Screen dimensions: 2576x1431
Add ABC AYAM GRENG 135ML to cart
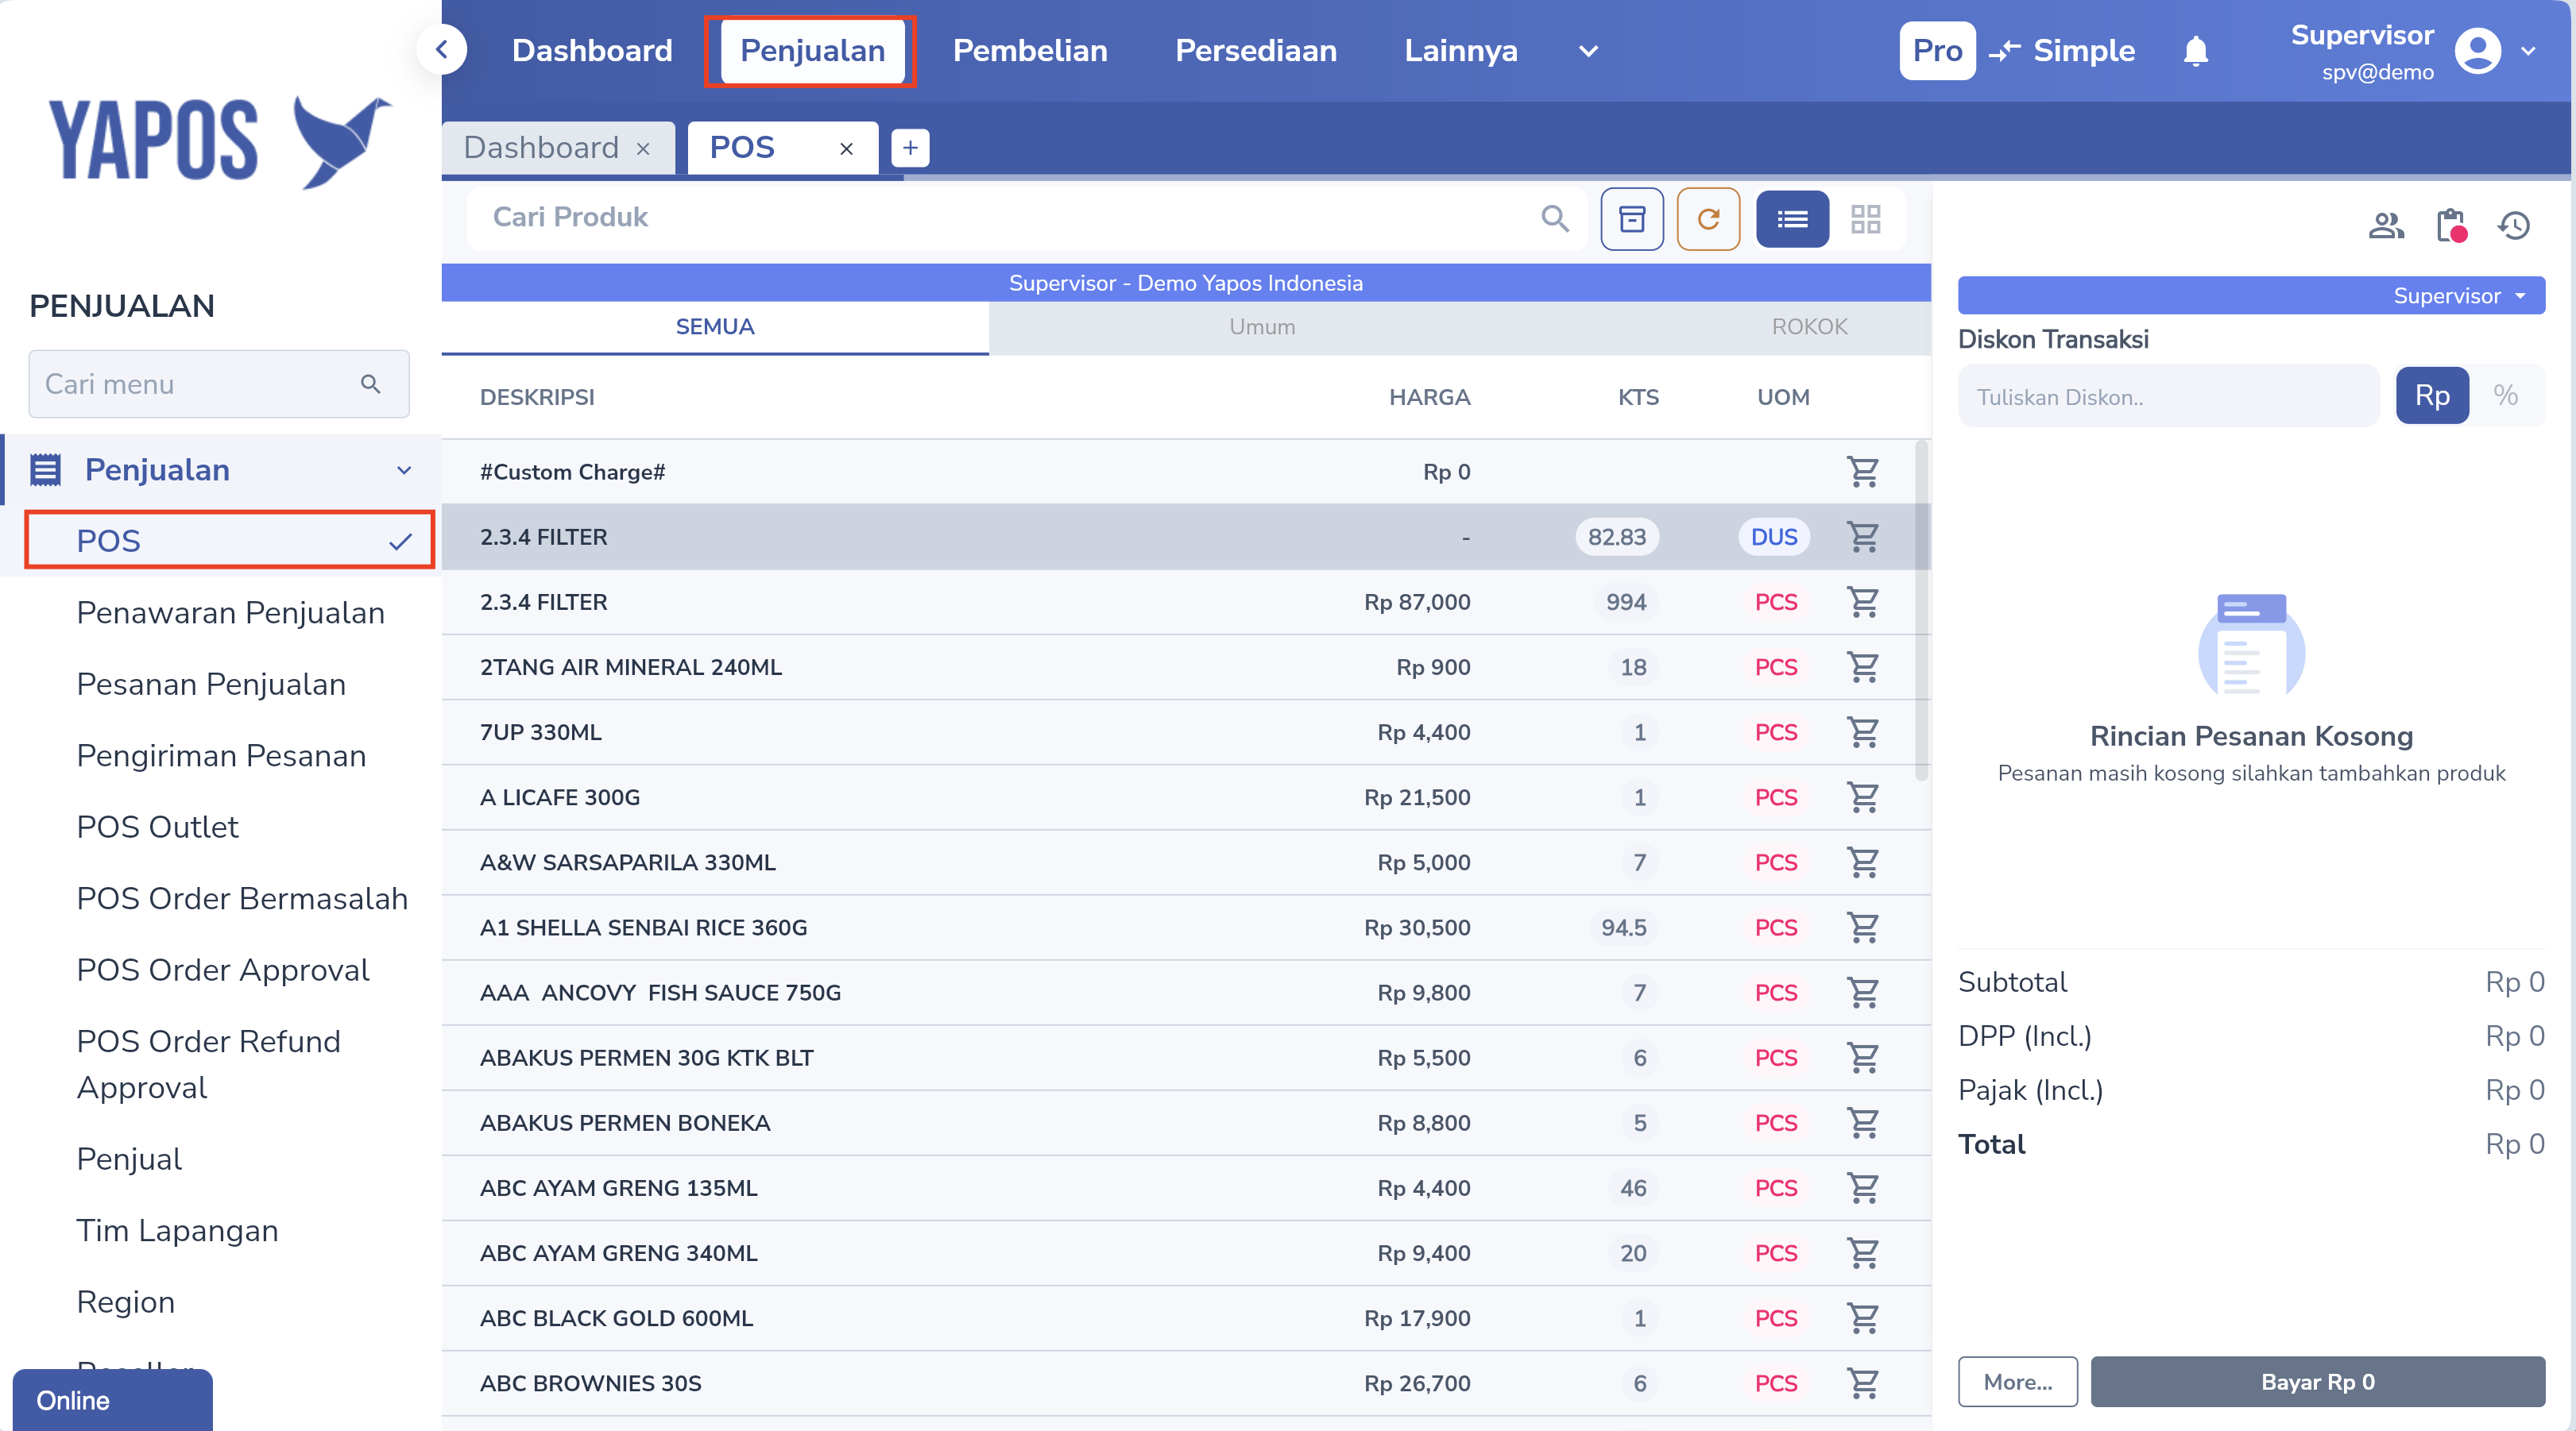click(1862, 1188)
